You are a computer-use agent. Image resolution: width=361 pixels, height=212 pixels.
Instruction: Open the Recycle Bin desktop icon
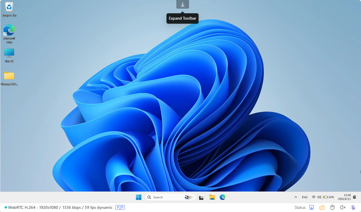(x=9, y=9)
